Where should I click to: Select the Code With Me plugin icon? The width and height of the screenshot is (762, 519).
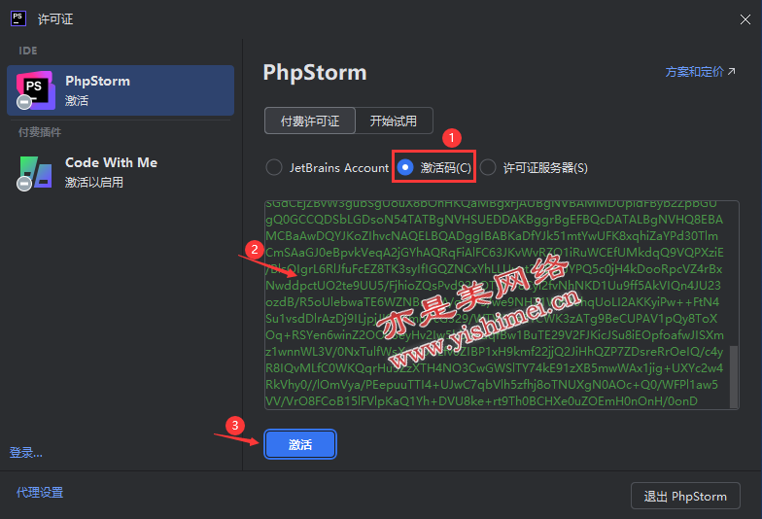tap(35, 172)
